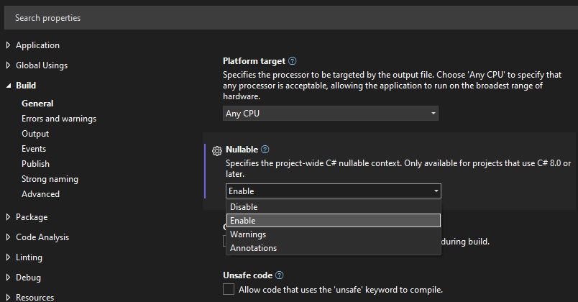Click the help icon beside Platform target

click(292, 61)
